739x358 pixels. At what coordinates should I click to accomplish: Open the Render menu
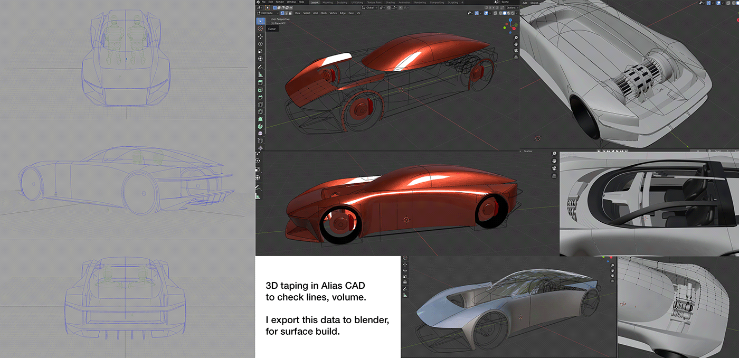tap(280, 2)
